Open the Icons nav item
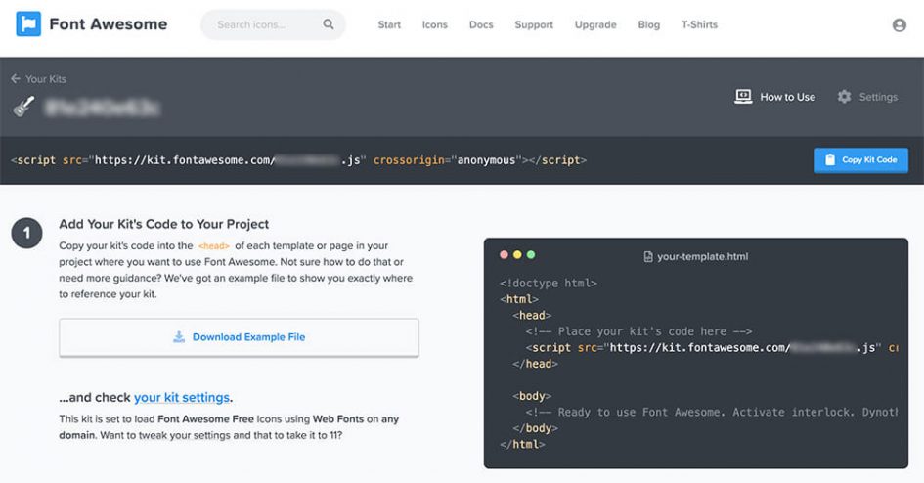 pos(435,24)
